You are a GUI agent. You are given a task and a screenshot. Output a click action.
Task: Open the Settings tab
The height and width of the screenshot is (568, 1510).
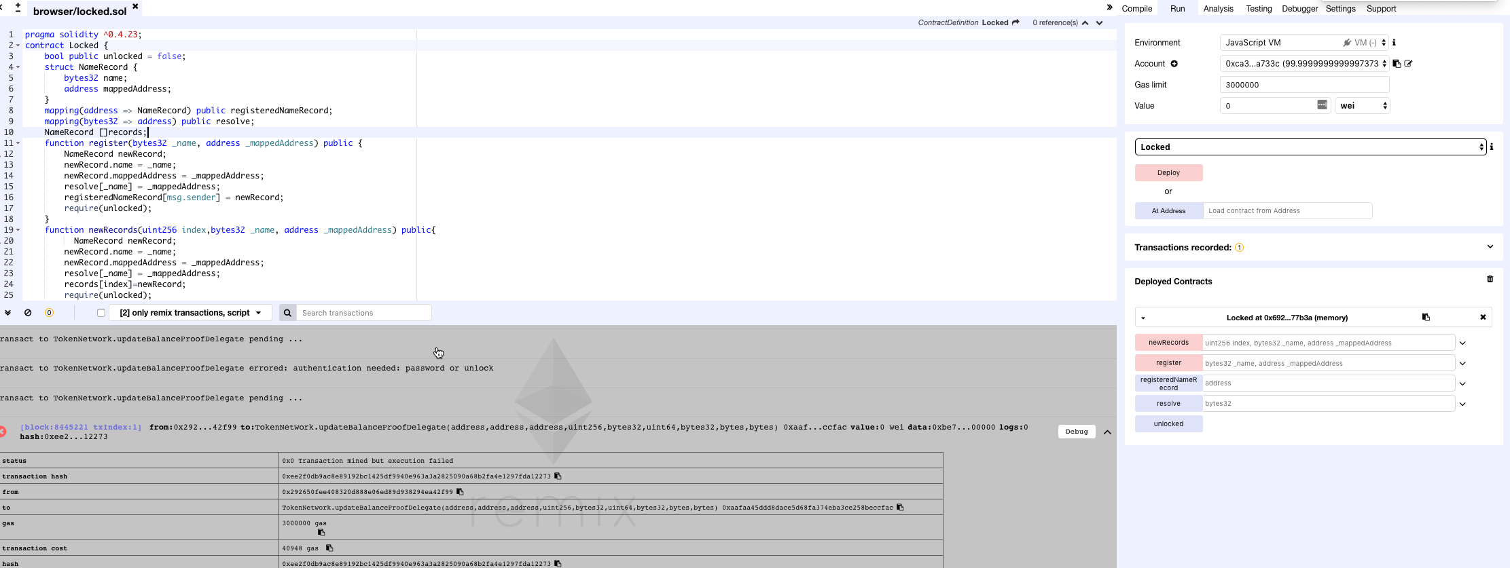(x=1340, y=9)
